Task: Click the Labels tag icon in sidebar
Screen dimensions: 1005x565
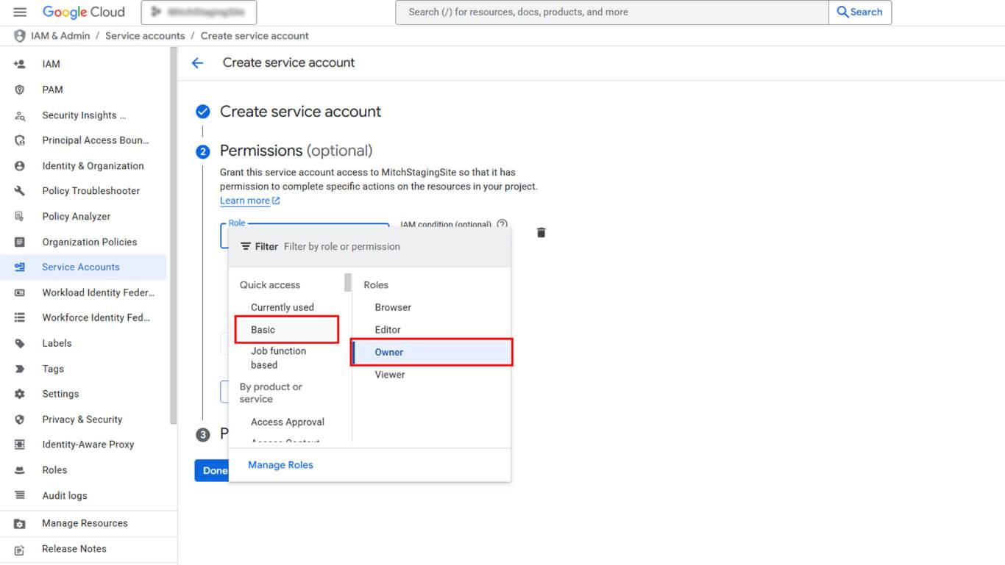Action: (20, 344)
